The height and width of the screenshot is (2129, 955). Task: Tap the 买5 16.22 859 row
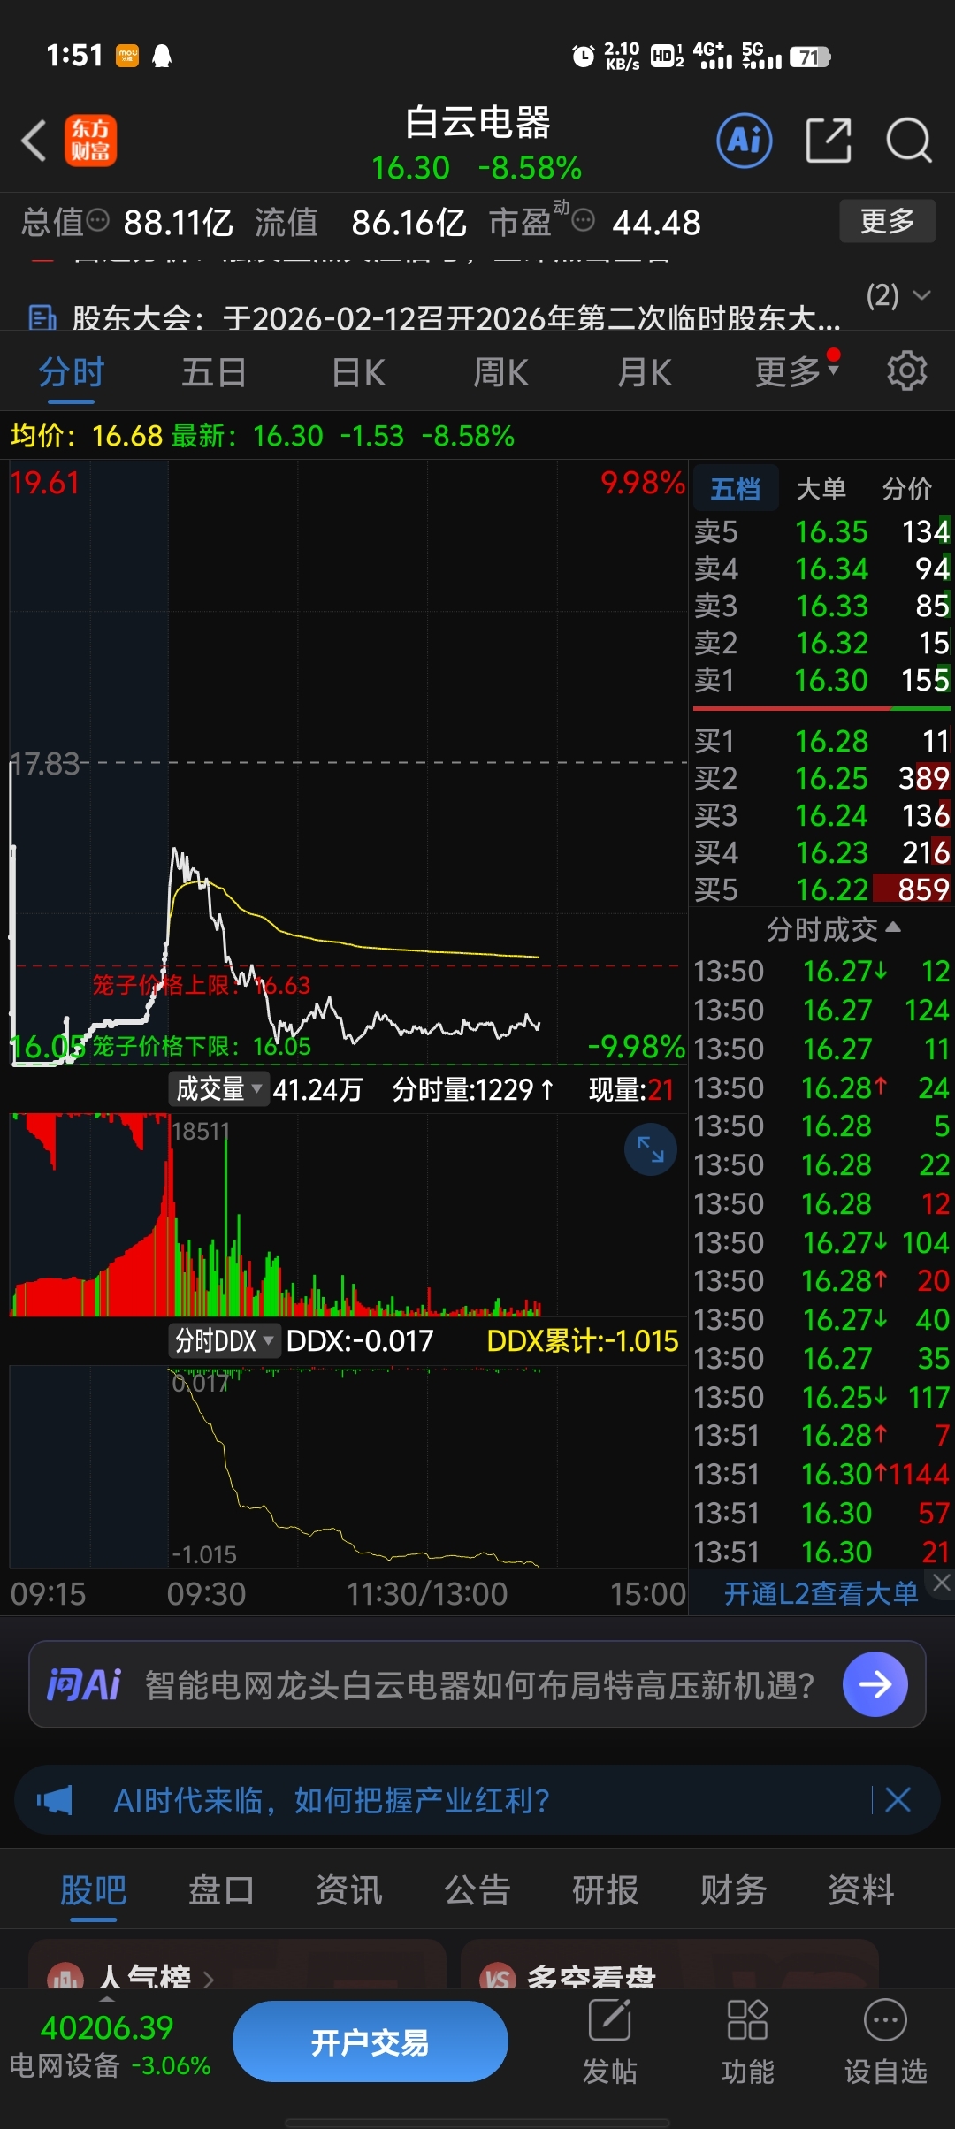pos(821,889)
